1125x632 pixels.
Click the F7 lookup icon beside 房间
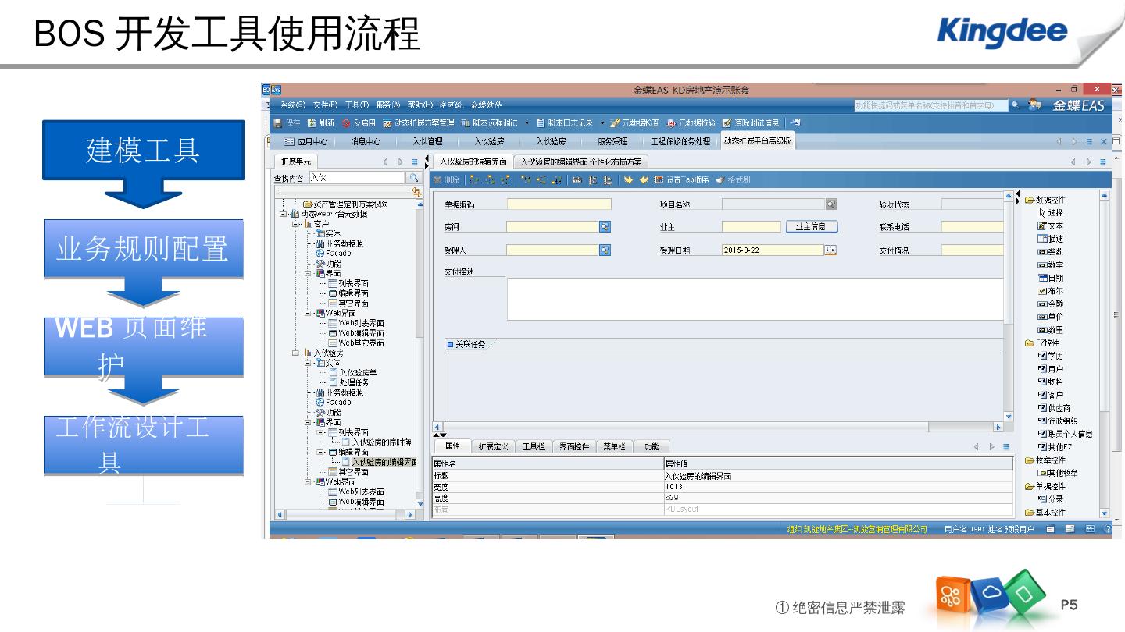[605, 227]
